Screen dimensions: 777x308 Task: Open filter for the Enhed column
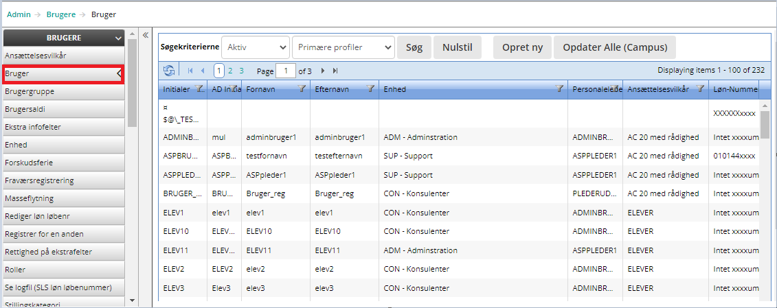click(x=559, y=89)
